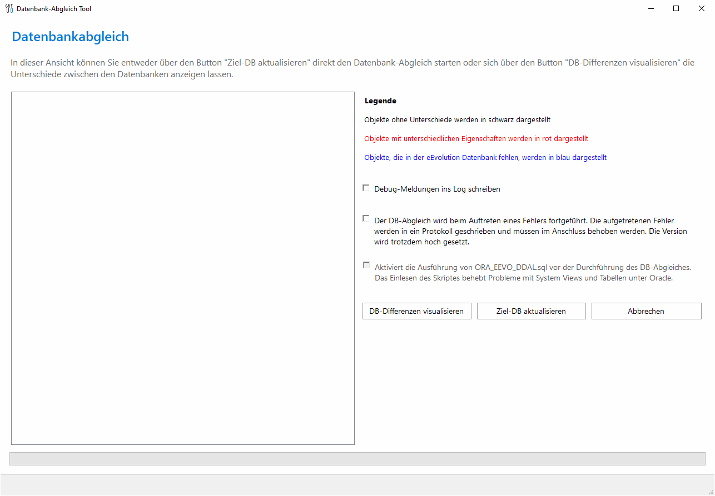The height and width of the screenshot is (496, 715).
Task: Enable Debug-Meldungen ins Log schreiben checkbox
Action: pos(366,188)
